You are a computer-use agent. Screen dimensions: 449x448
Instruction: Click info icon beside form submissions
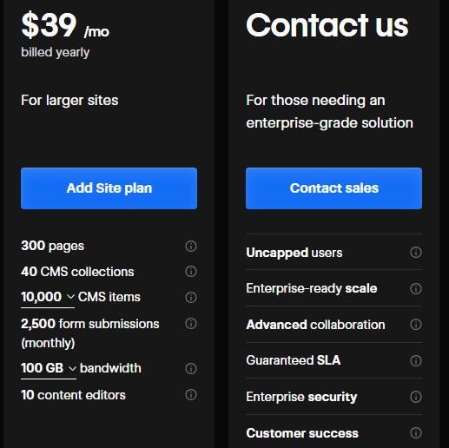191,323
